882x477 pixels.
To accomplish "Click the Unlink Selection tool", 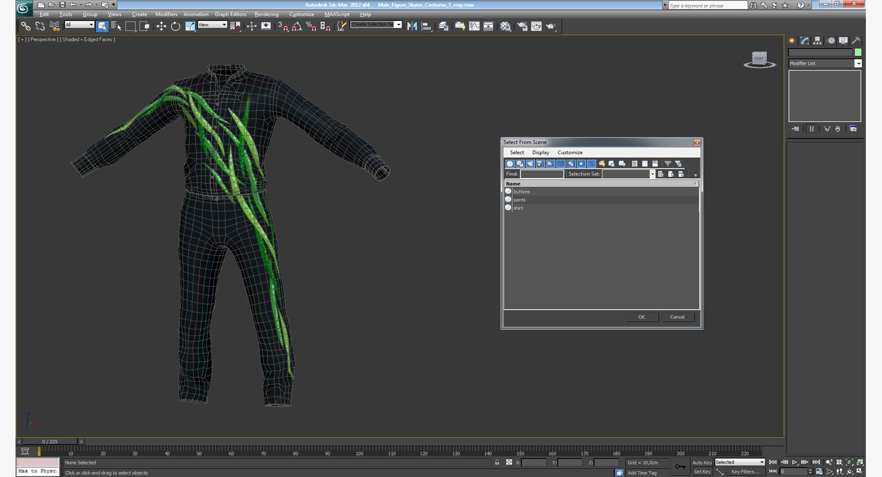I will [x=40, y=26].
